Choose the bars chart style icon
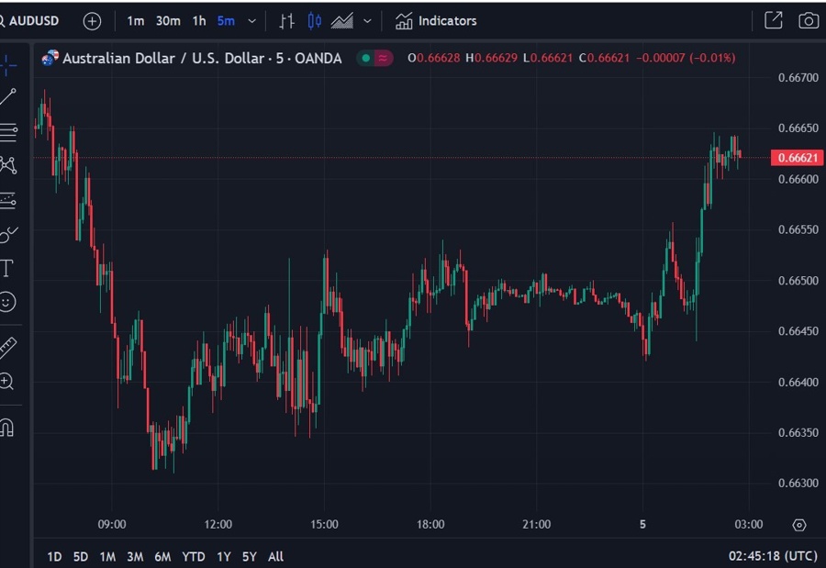This screenshot has height=568, width=826. point(286,21)
